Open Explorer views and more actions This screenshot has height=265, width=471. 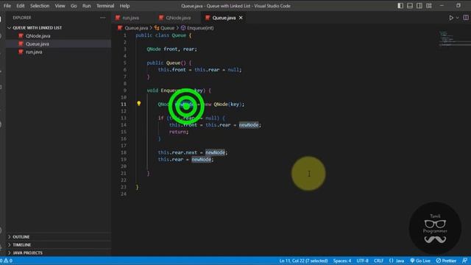(x=103, y=18)
